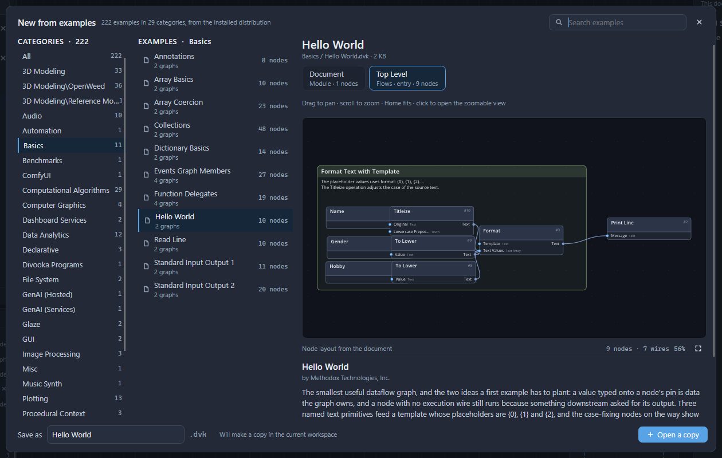Click the "Node layout from the document" caption

pos(347,349)
